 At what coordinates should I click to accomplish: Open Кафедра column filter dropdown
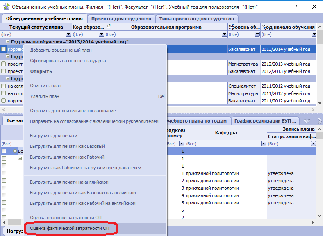(x=263, y=144)
